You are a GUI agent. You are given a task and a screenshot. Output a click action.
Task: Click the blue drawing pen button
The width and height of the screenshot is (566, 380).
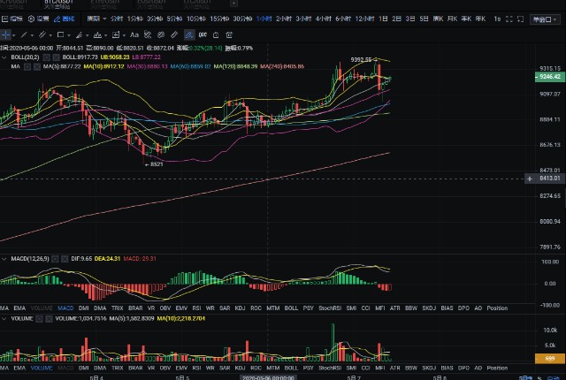tap(65, 19)
